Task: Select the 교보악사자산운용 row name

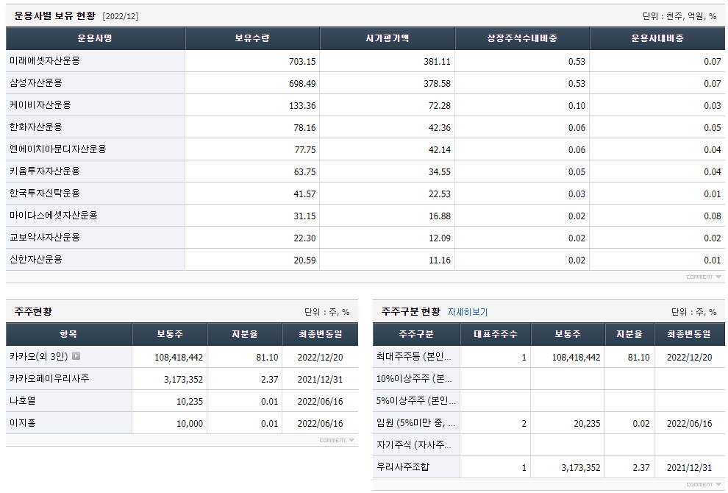Action: click(x=45, y=238)
